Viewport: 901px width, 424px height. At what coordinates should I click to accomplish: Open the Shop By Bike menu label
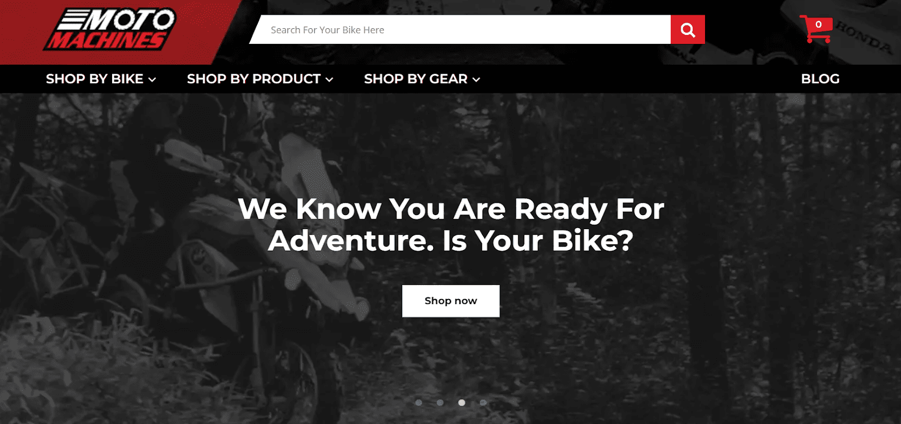click(x=95, y=79)
